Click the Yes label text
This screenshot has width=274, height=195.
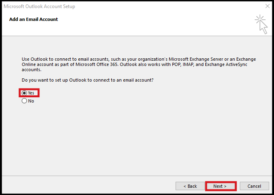(31, 93)
